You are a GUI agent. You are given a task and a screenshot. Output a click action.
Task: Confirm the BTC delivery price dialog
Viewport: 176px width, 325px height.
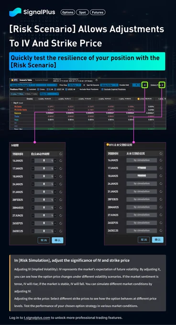(157, 239)
